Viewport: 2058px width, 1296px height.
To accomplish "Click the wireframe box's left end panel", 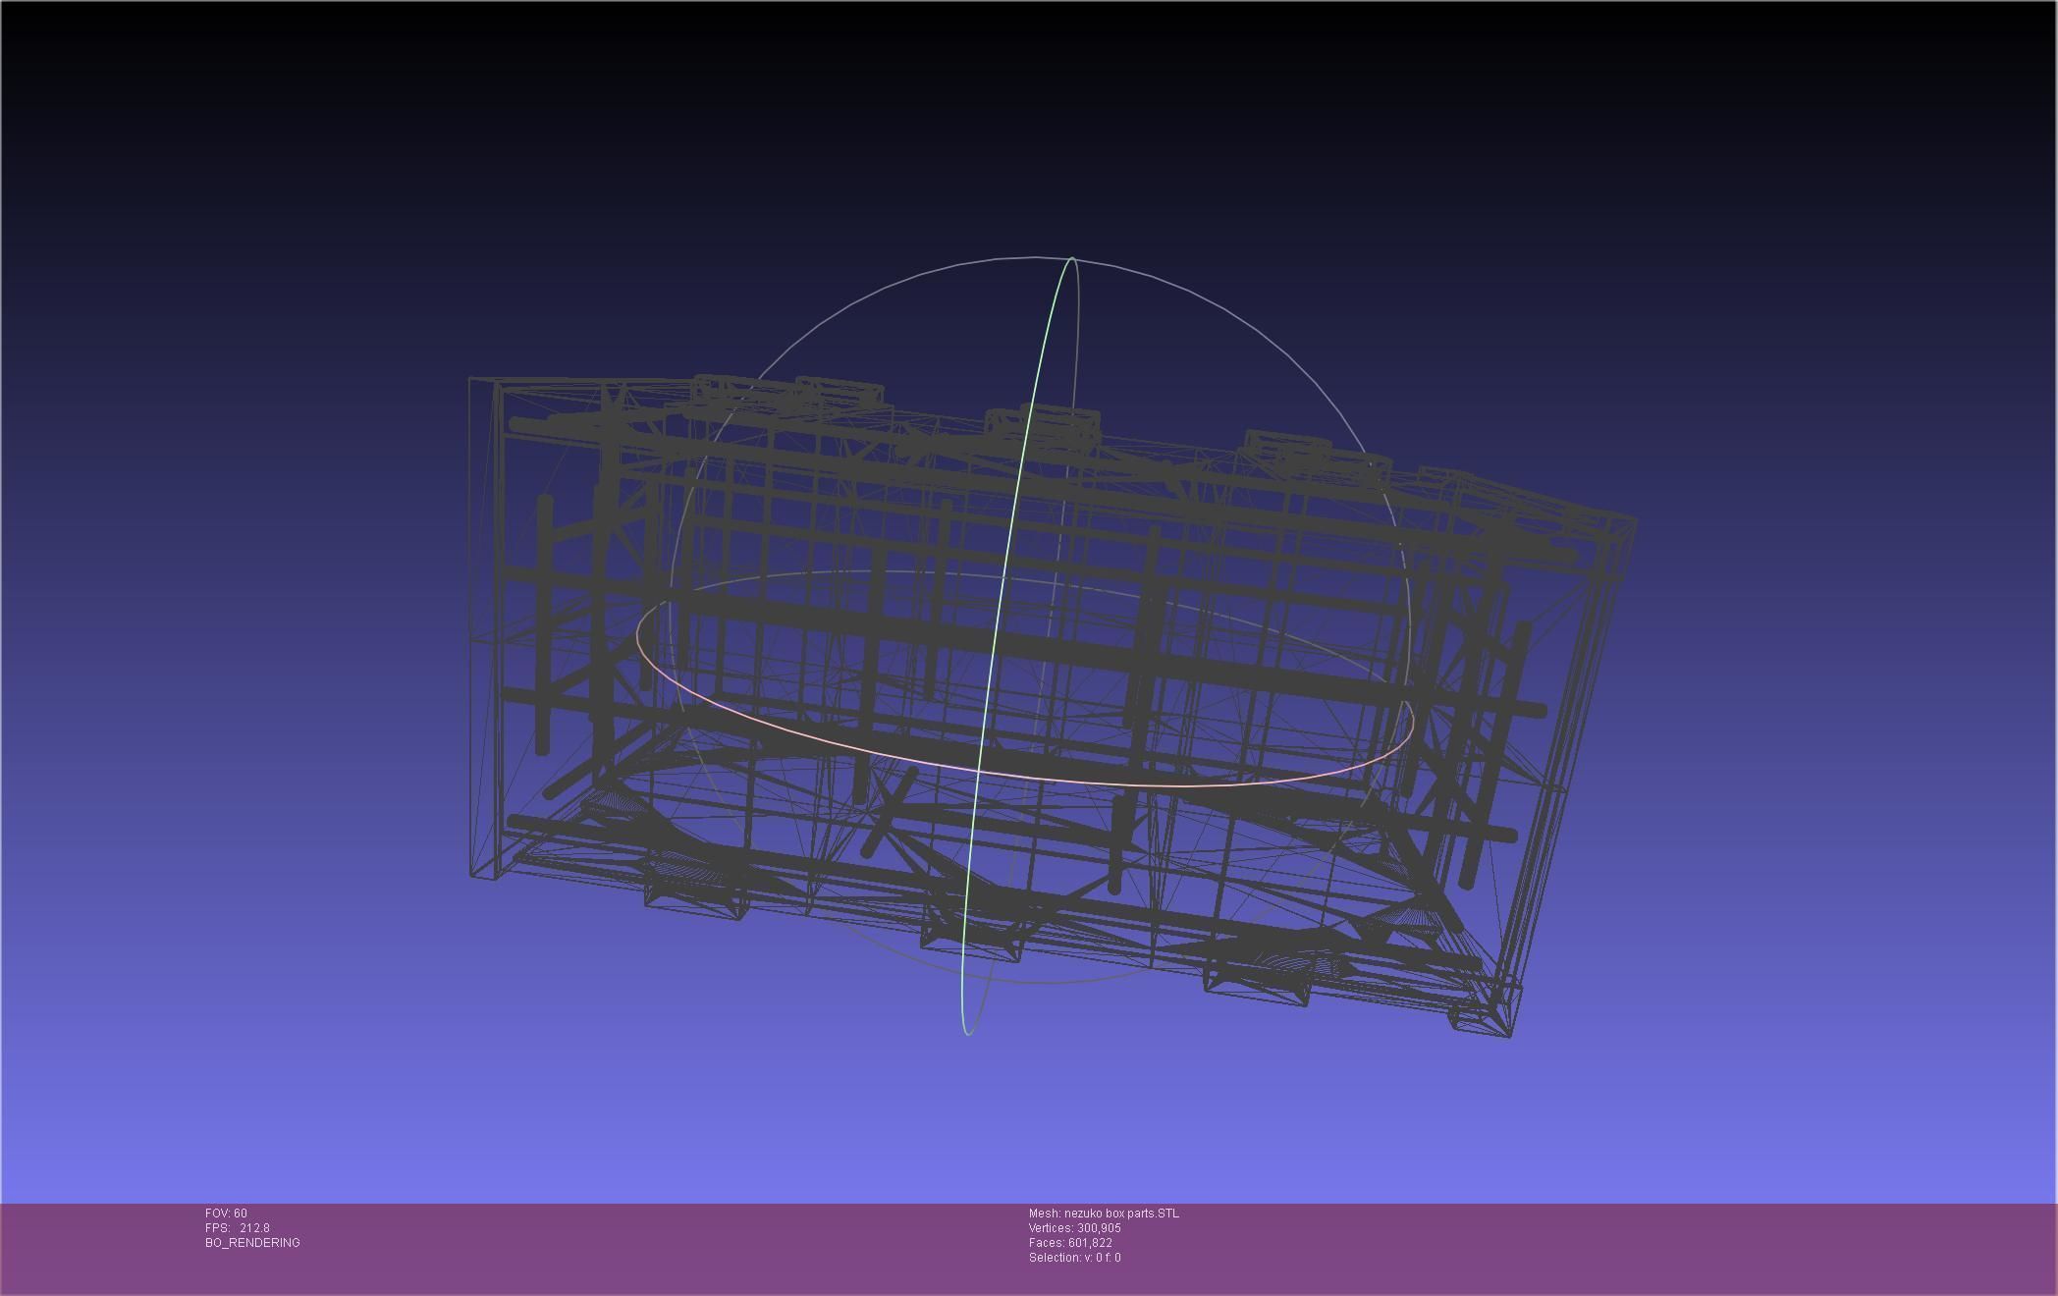I will pyautogui.click(x=484, y=628).
